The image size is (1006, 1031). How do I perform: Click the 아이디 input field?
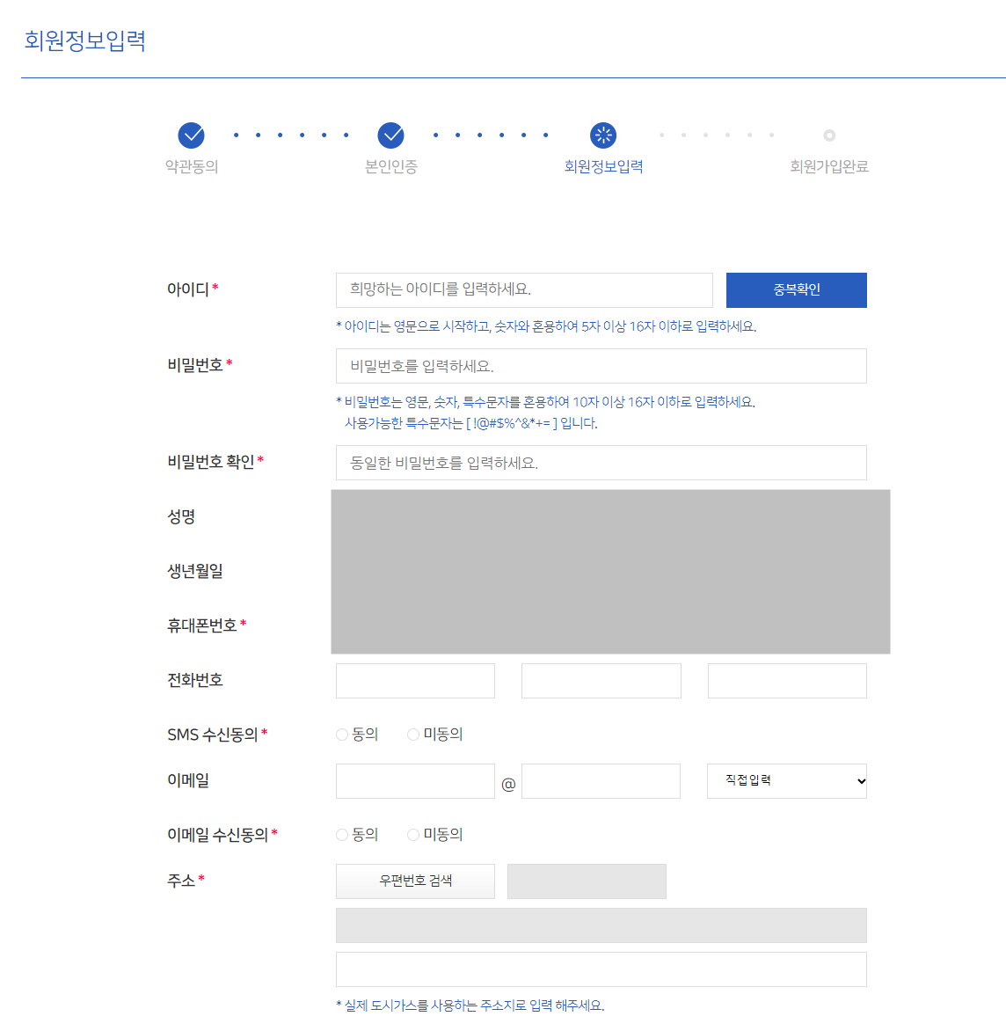[x=524, y=290]
